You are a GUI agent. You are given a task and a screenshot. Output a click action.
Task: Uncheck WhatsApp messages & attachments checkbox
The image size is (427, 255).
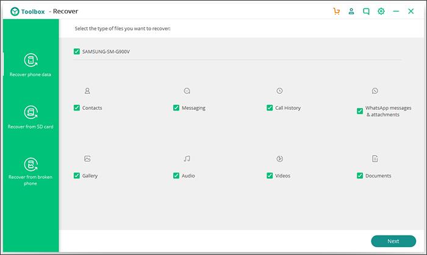tap(360, 111)
